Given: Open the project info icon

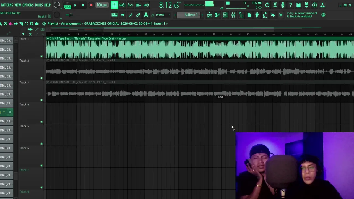Looking at the screenshot, I should [x=314, y=5].
